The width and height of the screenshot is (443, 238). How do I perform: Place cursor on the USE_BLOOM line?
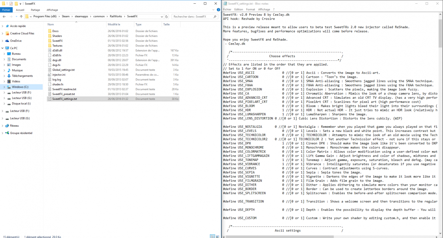(330, 106)
